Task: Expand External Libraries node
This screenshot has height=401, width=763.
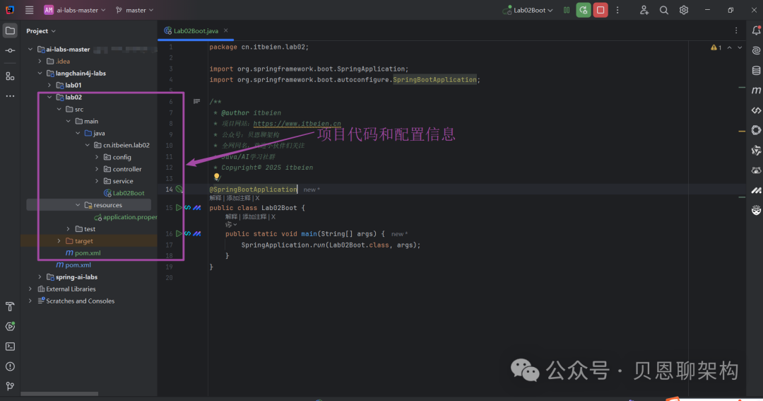Action: (x=30, y=289)
